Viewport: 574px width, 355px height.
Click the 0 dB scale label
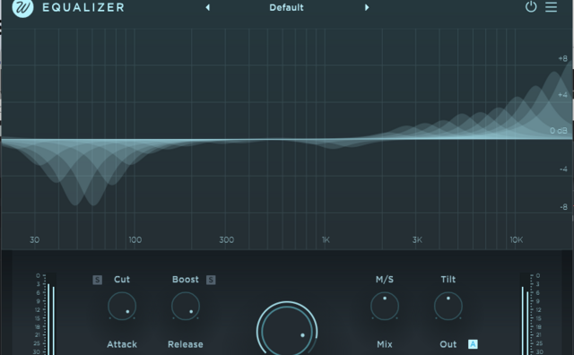[559, 131]
